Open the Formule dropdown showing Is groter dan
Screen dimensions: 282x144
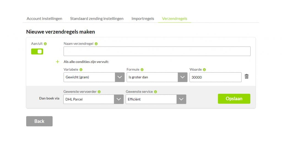pos(157,77)
